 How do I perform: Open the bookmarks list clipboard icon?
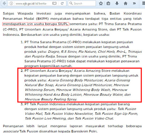(108, 4)
